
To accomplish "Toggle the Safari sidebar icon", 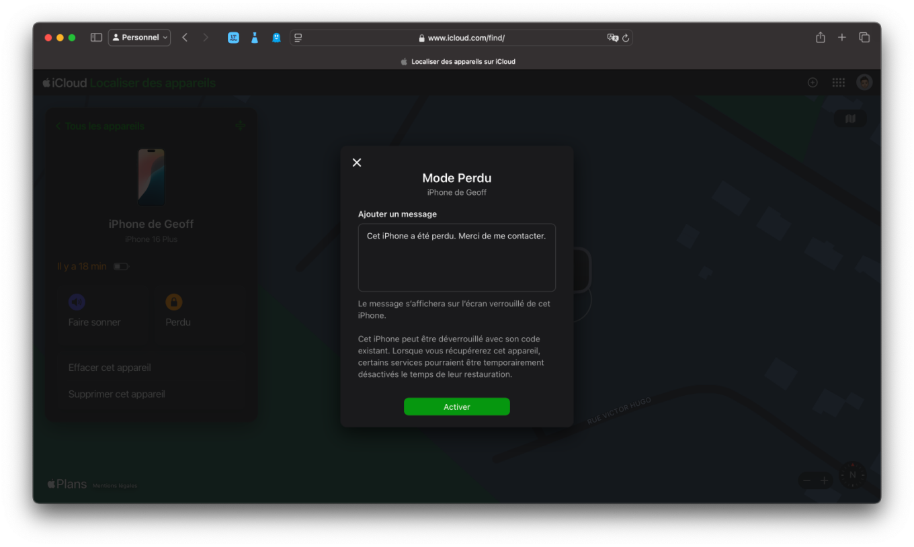I will pos(96,38).
